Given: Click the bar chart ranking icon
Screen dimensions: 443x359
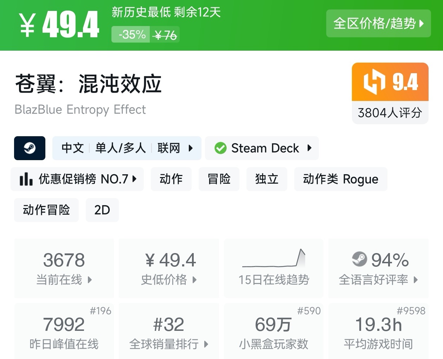Looking at the screenshot, I should click(x=26, y=179).
